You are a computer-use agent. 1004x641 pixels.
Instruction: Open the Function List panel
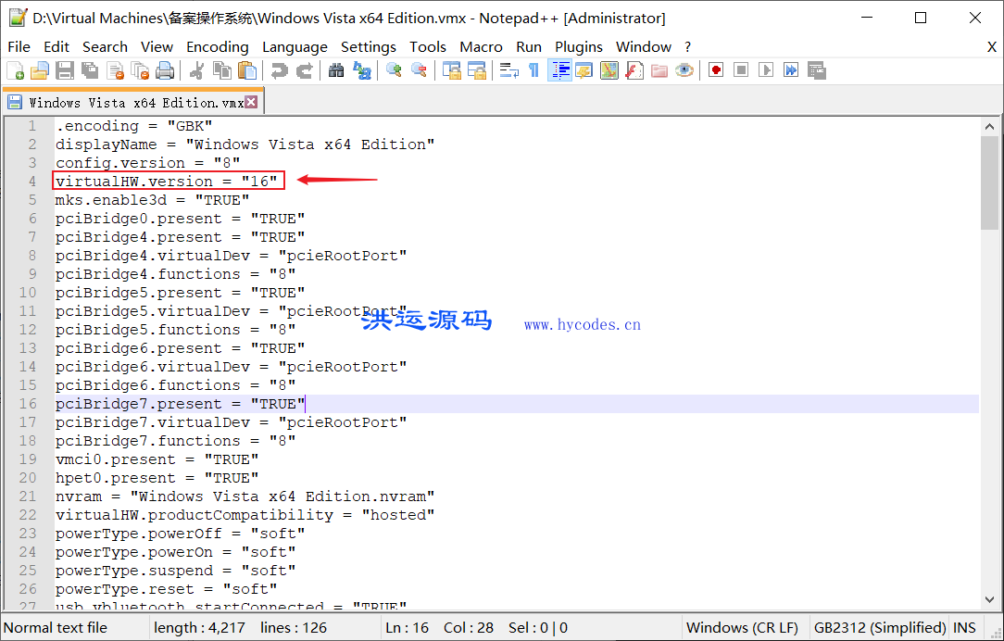(634, 70)
